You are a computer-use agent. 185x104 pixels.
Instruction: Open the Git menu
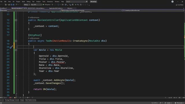tap(14, 2)
